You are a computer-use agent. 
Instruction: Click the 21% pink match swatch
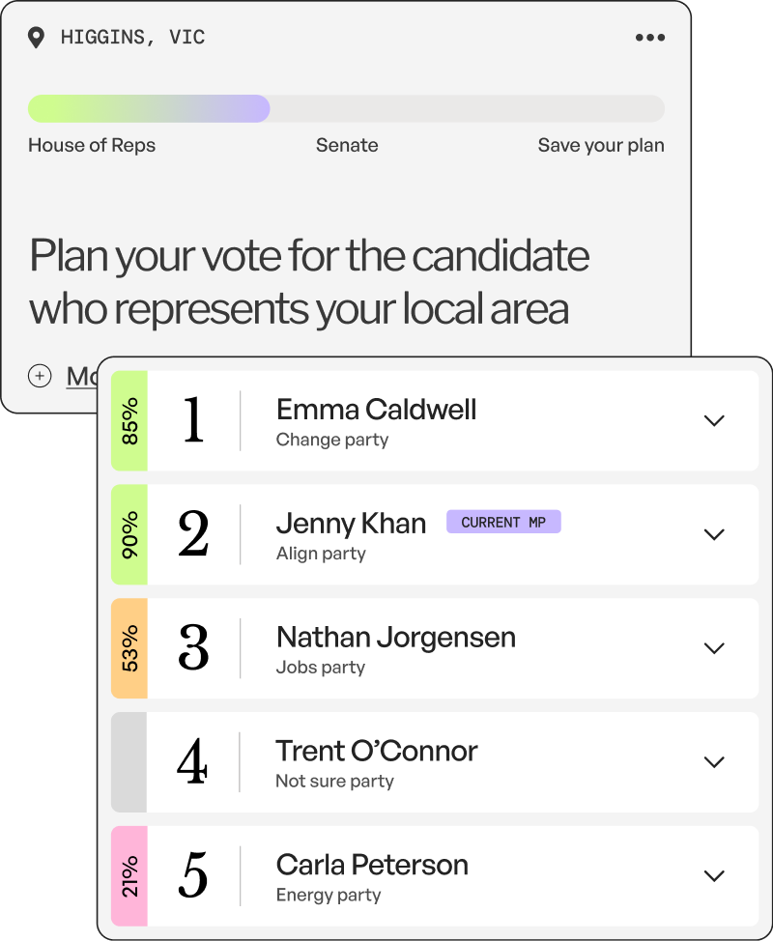click(x=129, y=876)
